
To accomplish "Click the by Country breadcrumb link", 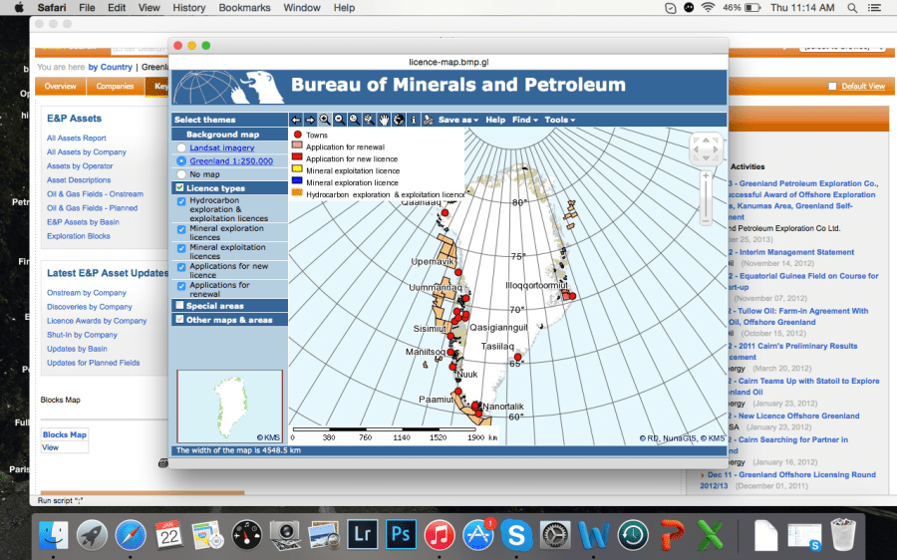I will (x=110, y=67).
